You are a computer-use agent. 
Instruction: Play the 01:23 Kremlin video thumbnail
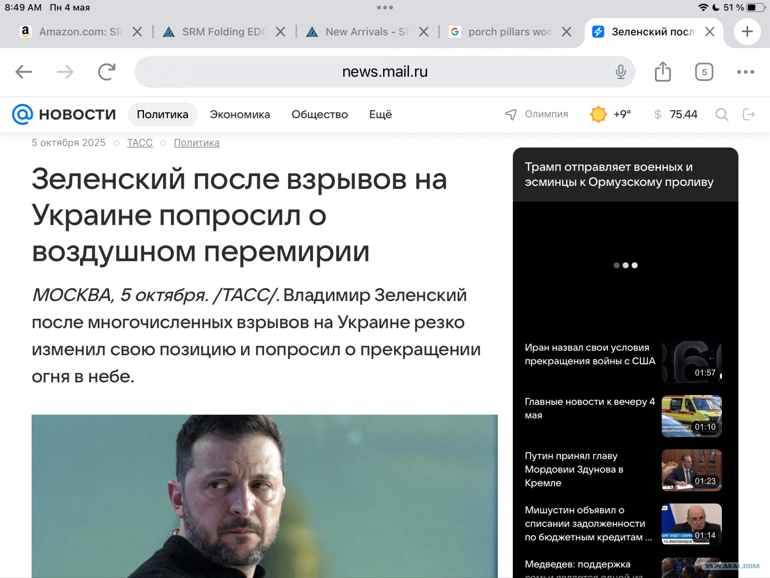692,470
